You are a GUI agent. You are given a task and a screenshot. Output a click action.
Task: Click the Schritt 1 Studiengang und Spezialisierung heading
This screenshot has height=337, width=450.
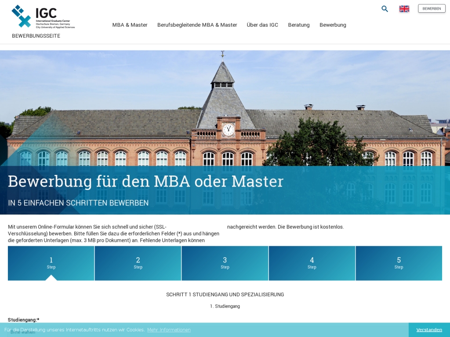coord(225,294)
